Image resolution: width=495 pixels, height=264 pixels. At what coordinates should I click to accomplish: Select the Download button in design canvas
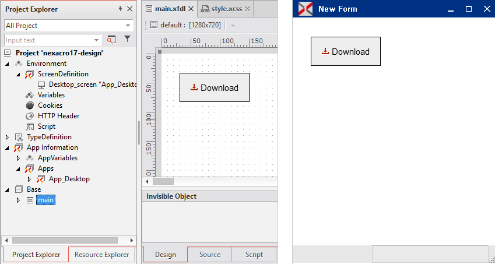pos(215,87)
